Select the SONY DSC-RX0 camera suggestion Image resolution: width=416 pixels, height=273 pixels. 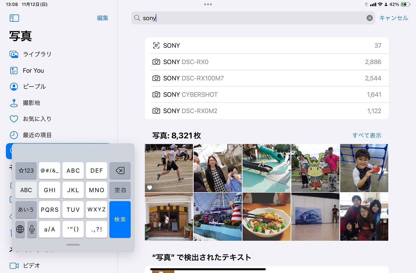pos(267,62)
